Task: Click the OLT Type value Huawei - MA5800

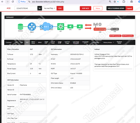Action: pos(76,73)
